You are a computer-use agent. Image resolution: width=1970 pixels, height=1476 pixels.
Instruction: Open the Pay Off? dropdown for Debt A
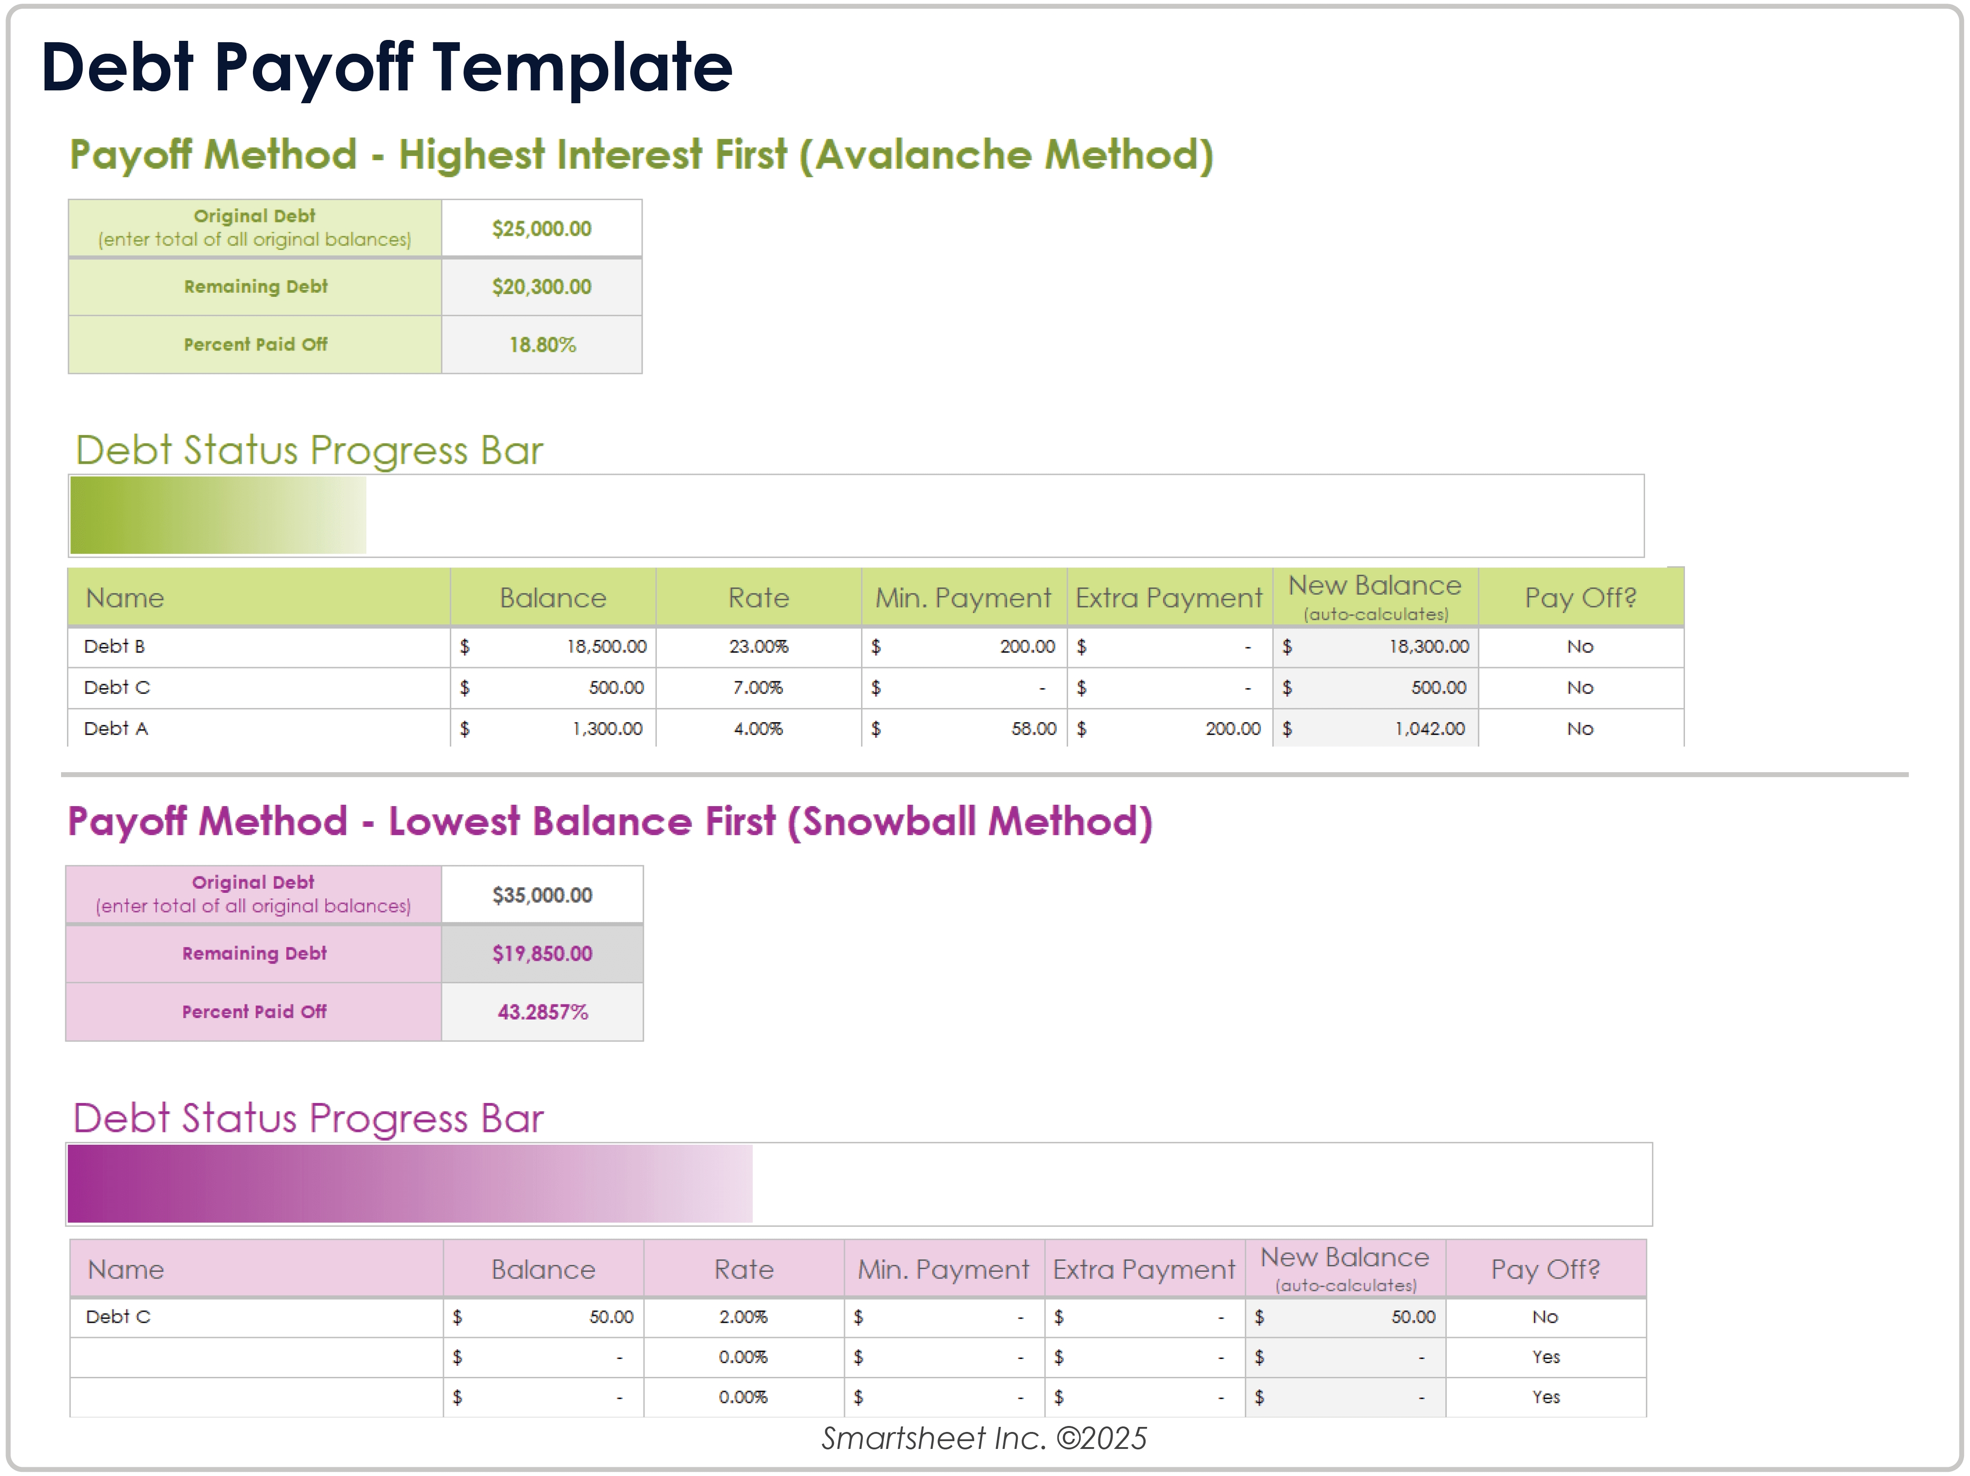coord(1581,727)
